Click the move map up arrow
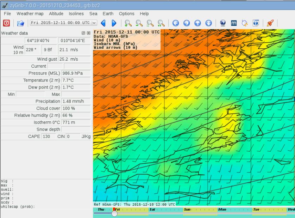The width and height of the screenshot is (295, 218). tap(197, 23)
